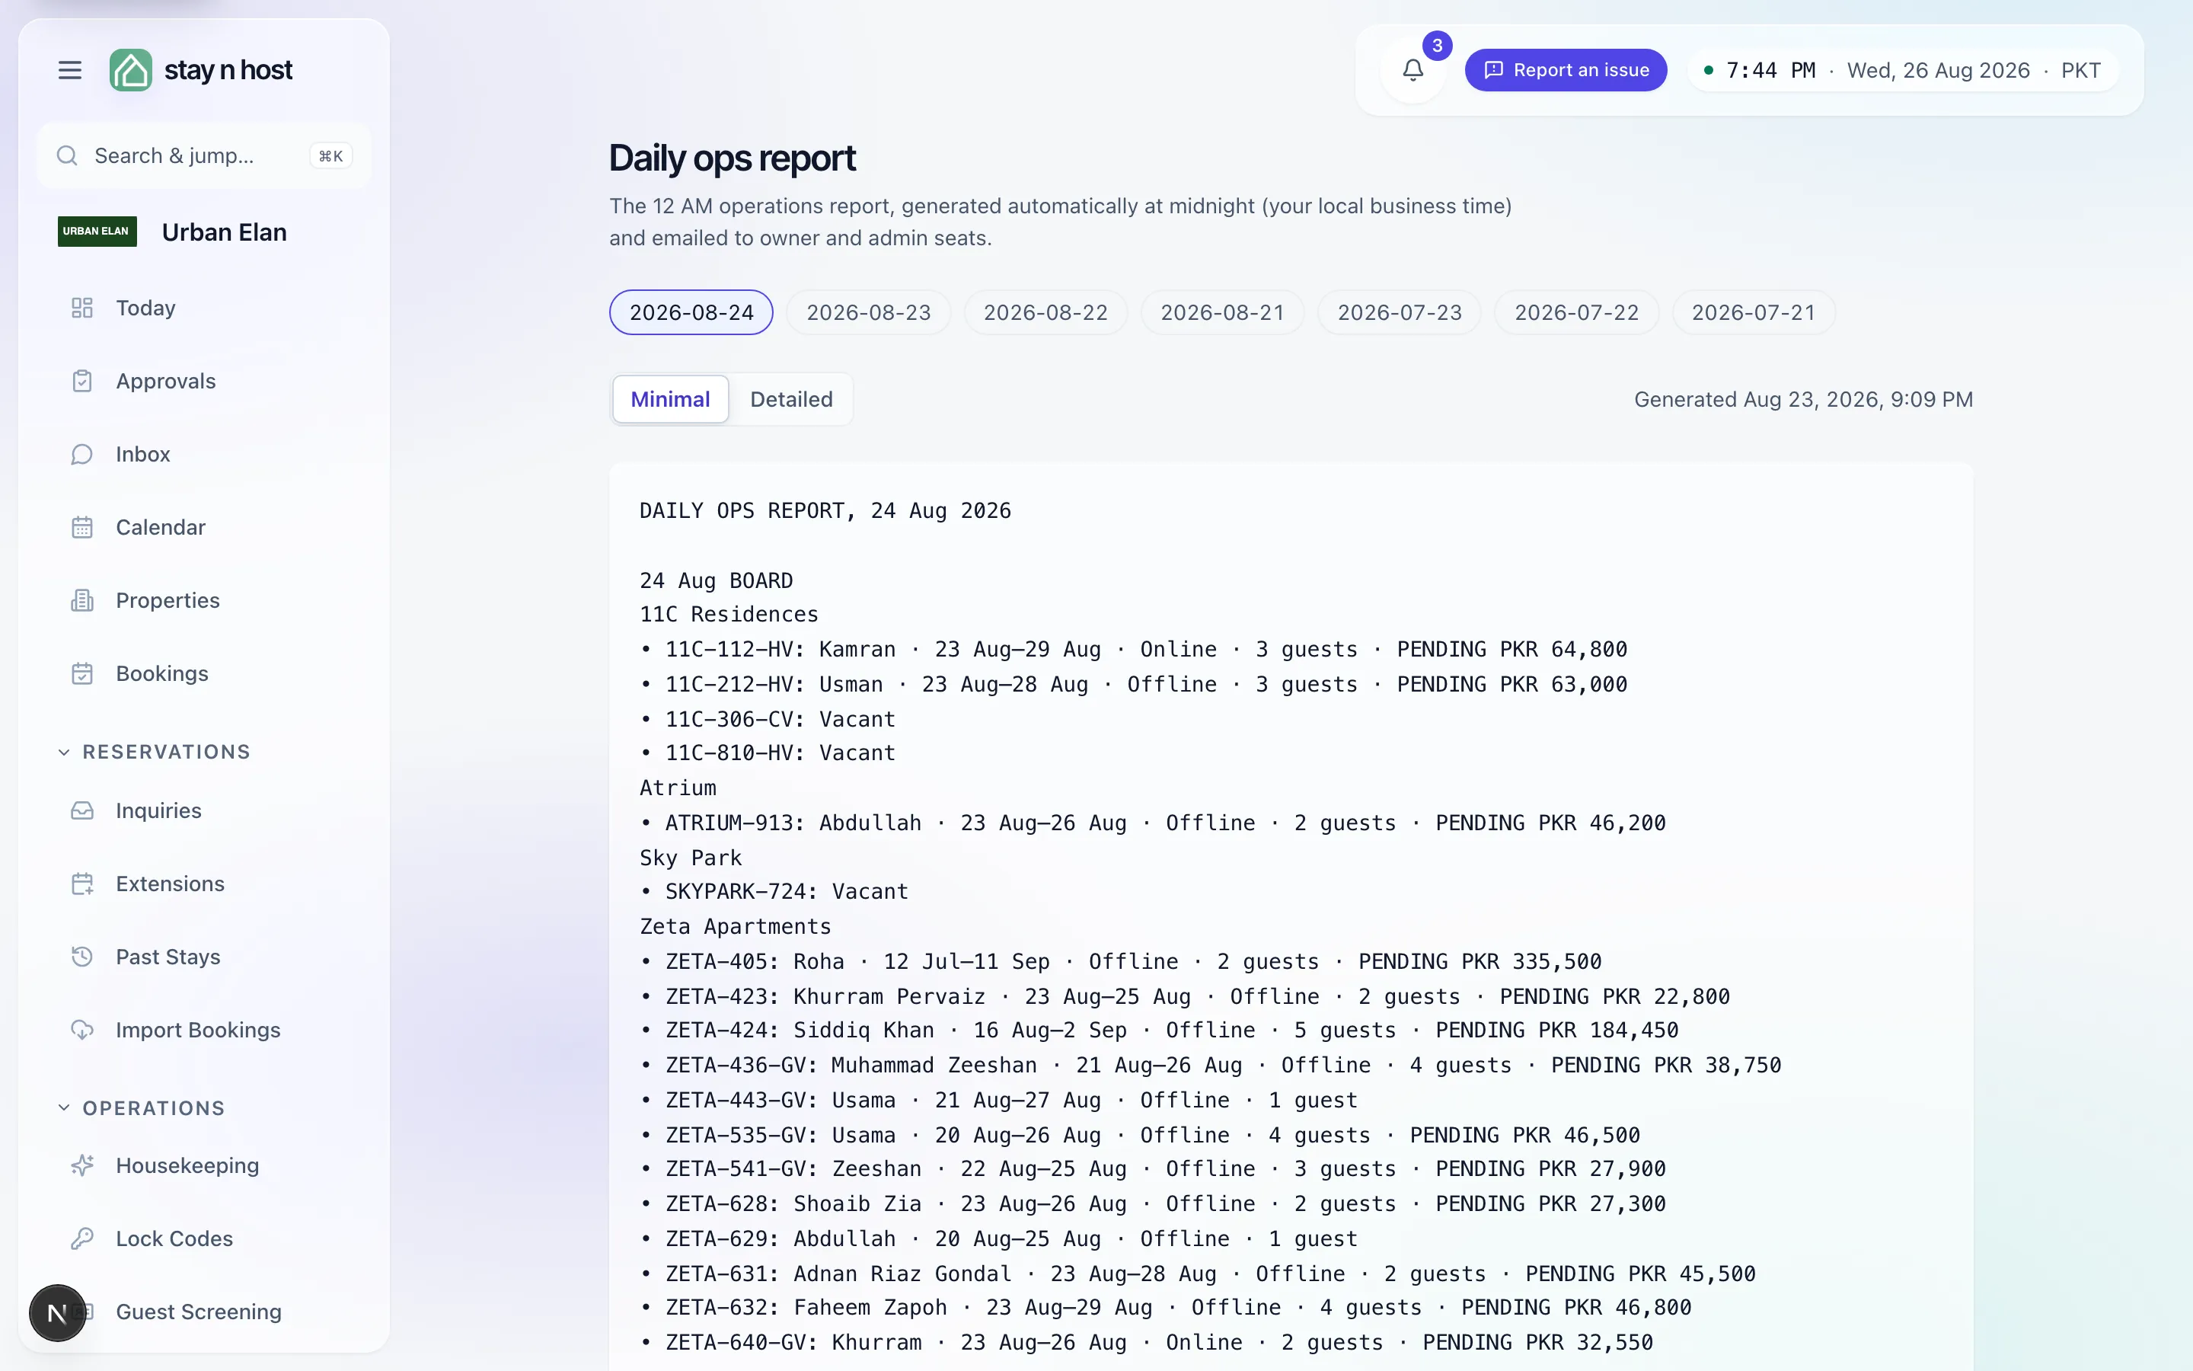The image size is (2193, 1371).
Task: Click the Extensions calendar-plus icon
Action: click(x=82, y=884)
